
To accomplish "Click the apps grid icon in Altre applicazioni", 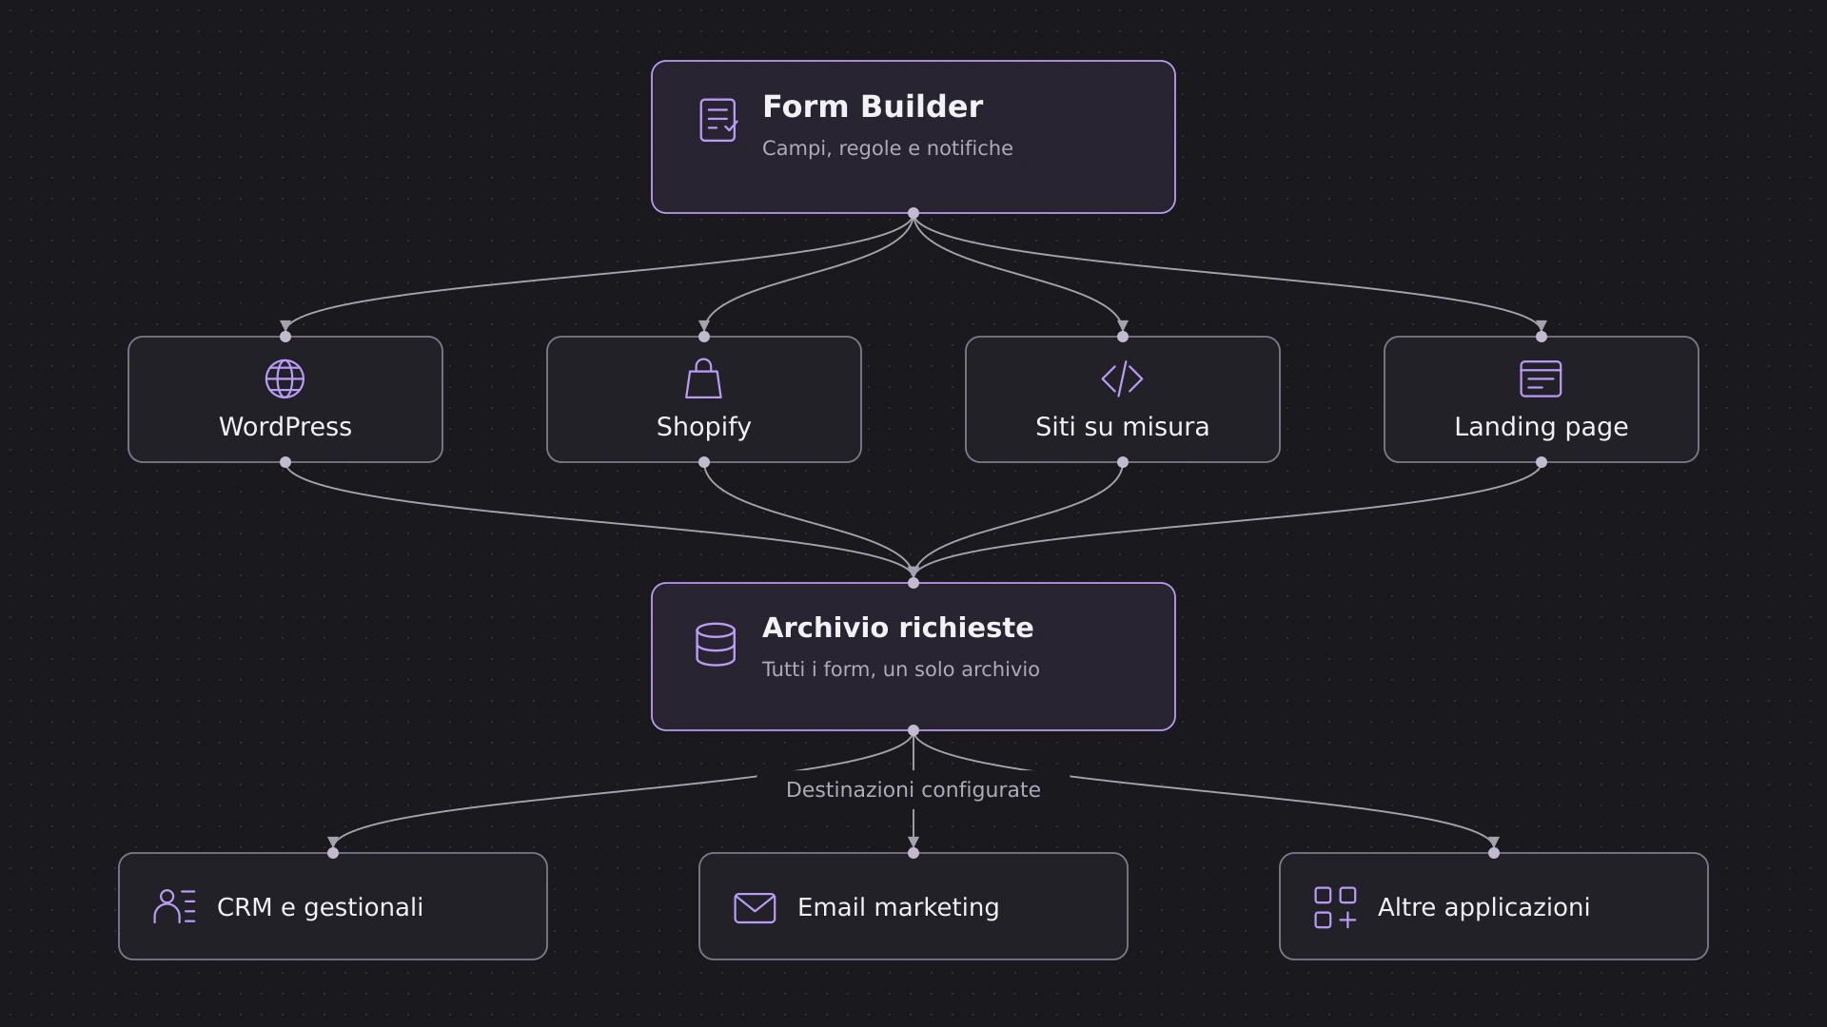I will coord(1335,907).
